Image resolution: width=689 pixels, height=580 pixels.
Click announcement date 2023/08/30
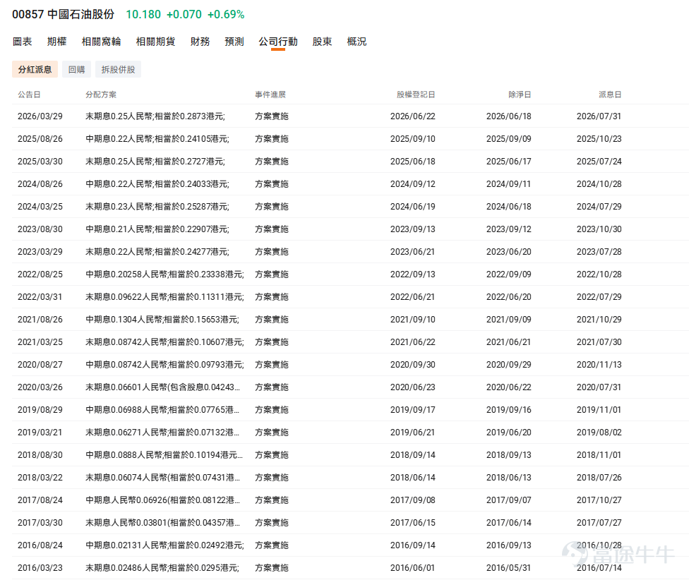40,229
